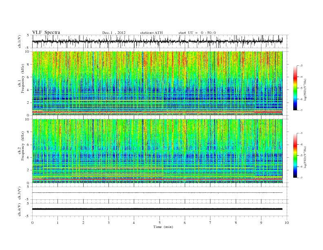Screen dimensions: 323x250
Task: Click the "-5" tick on the ch.2 colorbar
Action: click(x=301, y=155)
